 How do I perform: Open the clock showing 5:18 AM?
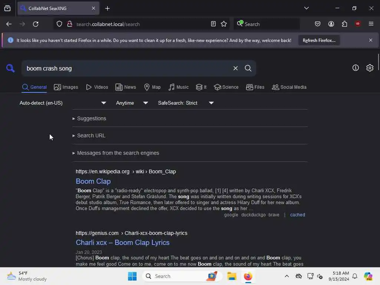(x=338, y=276)
